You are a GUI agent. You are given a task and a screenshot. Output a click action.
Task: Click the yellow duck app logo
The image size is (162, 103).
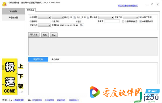(x=4, y=4)
